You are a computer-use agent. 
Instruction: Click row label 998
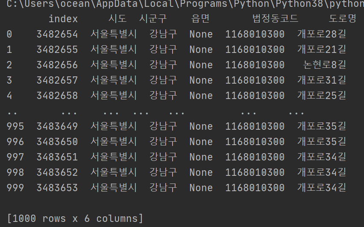coord(15,172)
